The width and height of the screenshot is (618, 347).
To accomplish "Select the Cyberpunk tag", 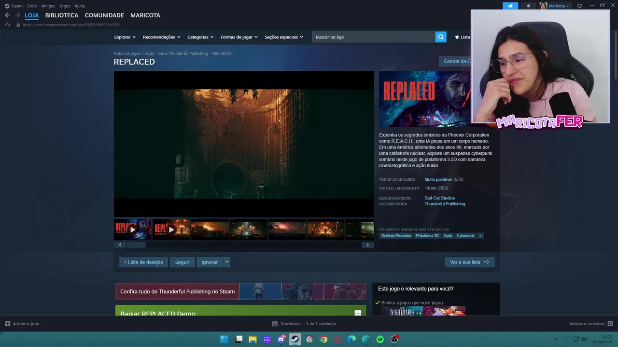I will click(465, 236).
